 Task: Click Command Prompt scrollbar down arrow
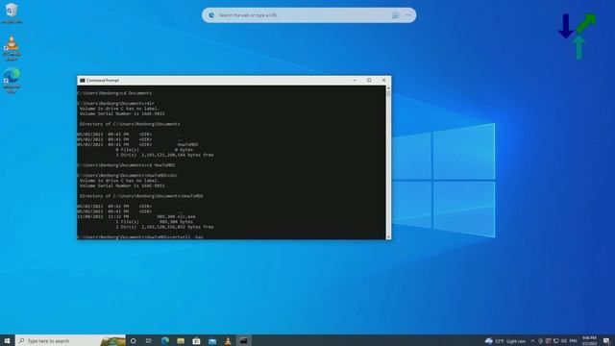click(x=388, y=236)
